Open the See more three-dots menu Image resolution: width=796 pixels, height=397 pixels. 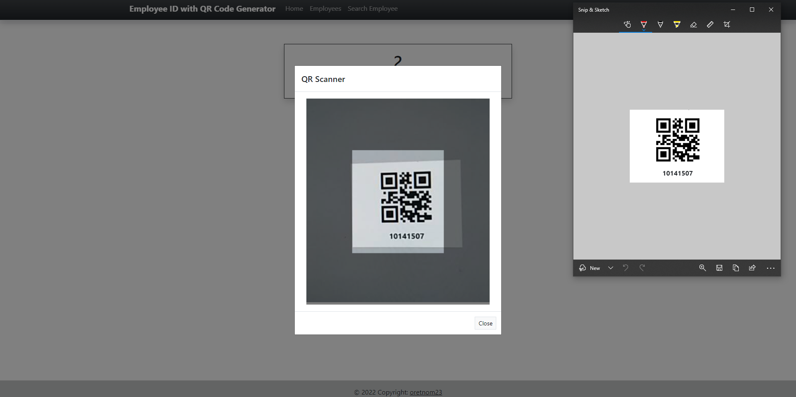coord(771,268)
